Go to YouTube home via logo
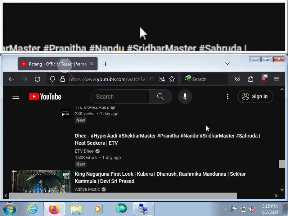 45,96
